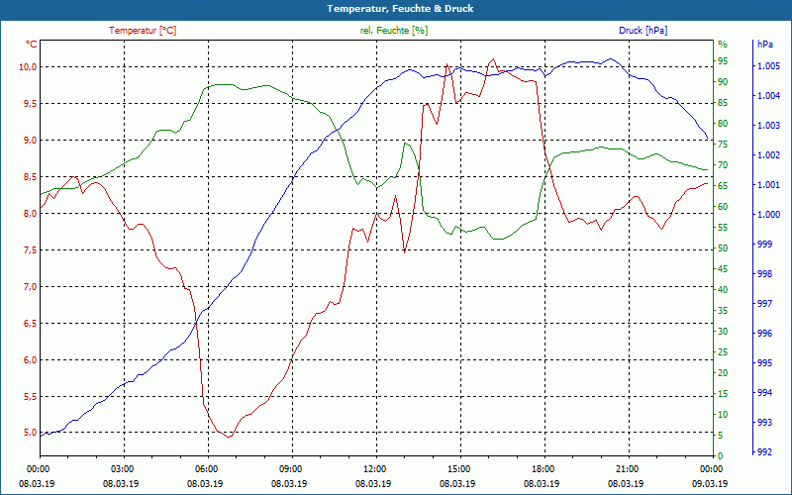
Task: Click '6,0' on the red temperature axis
Action: 31,359
